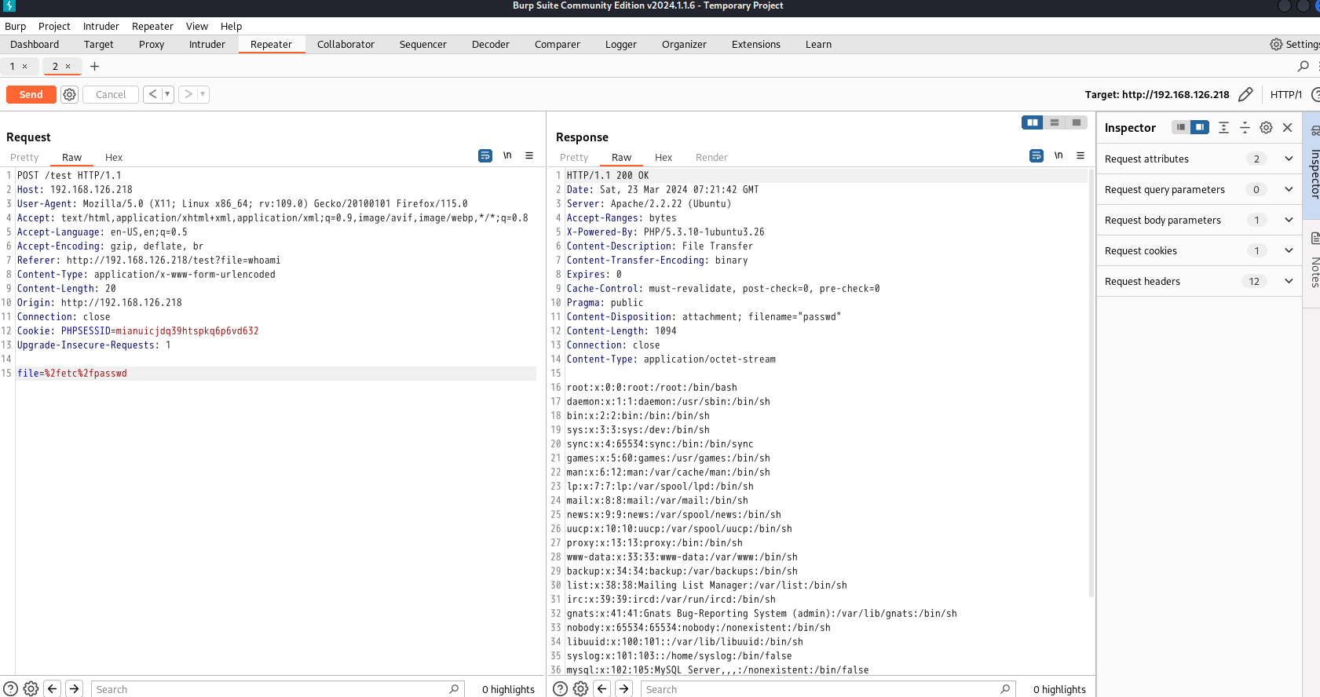Send the request with Send button

click(x=31, y=94)
